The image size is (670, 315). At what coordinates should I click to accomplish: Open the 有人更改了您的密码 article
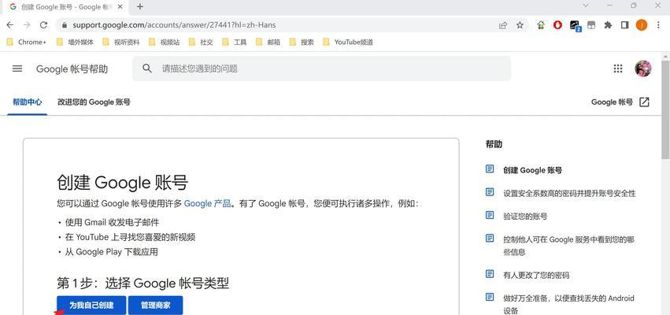click(x=536, y=276)
